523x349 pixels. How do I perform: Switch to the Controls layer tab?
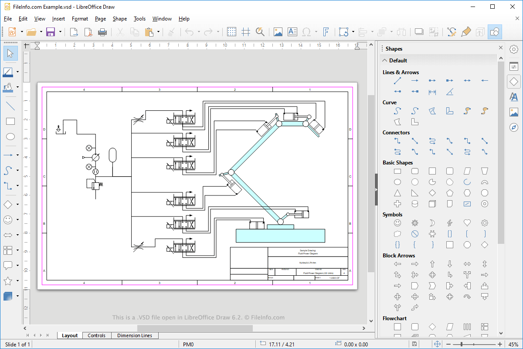pyautogui.click(x=96, y=335)
